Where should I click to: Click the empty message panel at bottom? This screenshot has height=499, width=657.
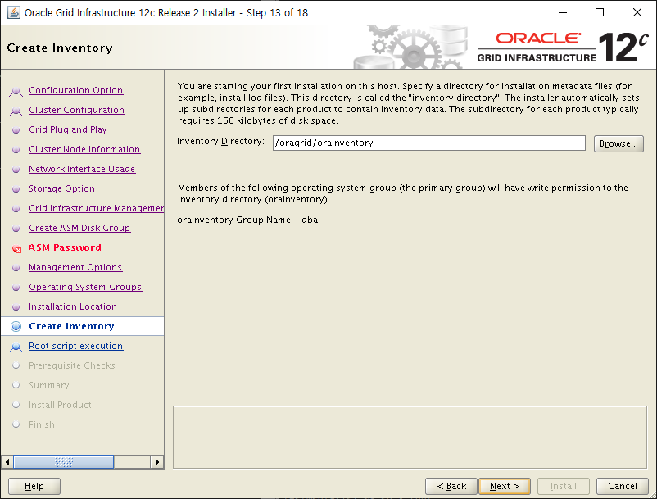pos(410,437)
